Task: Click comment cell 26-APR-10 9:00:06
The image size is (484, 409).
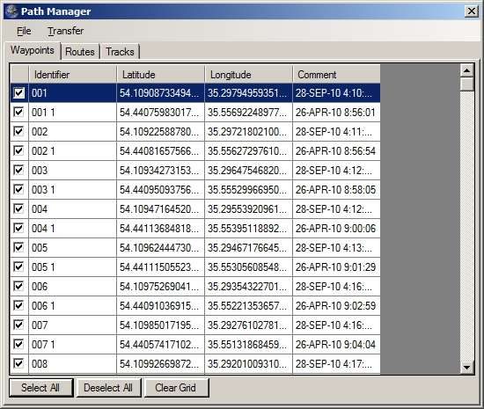Action: coord(336,229)
